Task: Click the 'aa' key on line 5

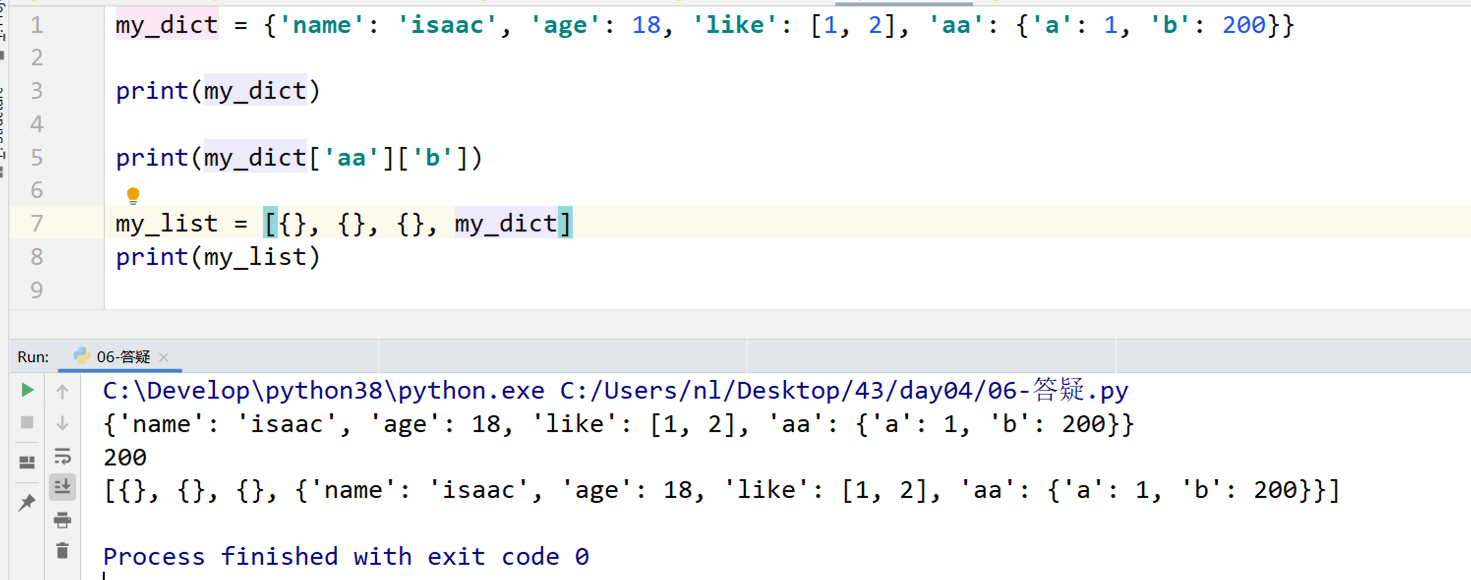Action: coord(350,158)
